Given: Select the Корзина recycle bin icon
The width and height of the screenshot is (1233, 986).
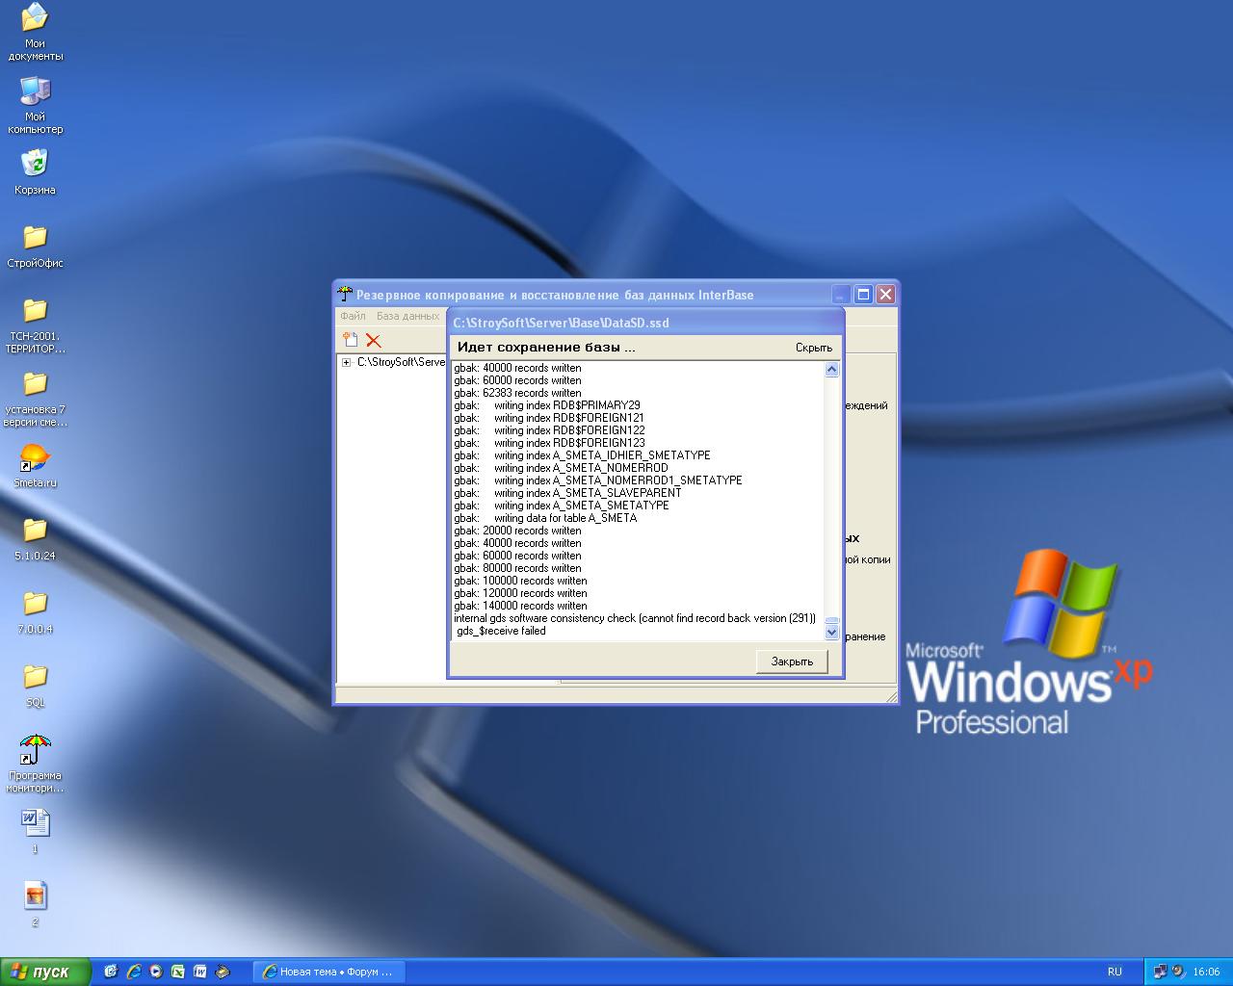Looking at the screenshot, I should tap(35, 171).
